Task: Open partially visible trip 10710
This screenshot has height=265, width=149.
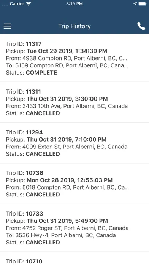Action: [74, 259]
